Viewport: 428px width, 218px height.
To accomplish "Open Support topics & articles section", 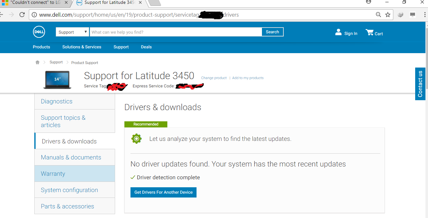I will (75, 121).
